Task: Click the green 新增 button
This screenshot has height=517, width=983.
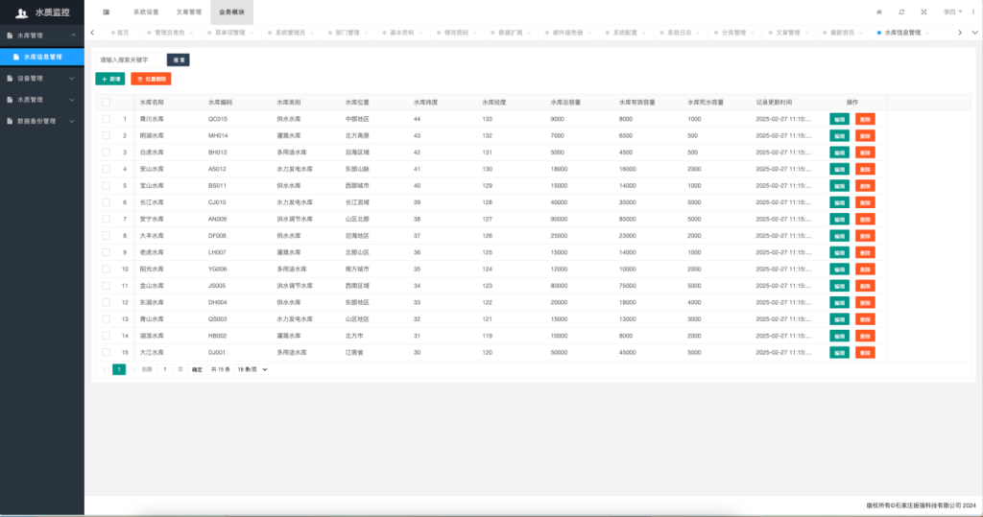Action: coord(110,79)
